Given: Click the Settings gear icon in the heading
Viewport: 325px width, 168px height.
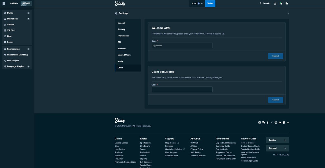Looking at the screenshot, I should [116, 13].
